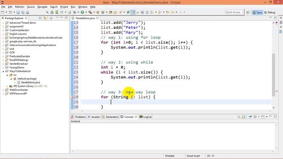Select the VarargsDemo project
The height and width of the screenshot is (159, 283).
pos(17,68)
